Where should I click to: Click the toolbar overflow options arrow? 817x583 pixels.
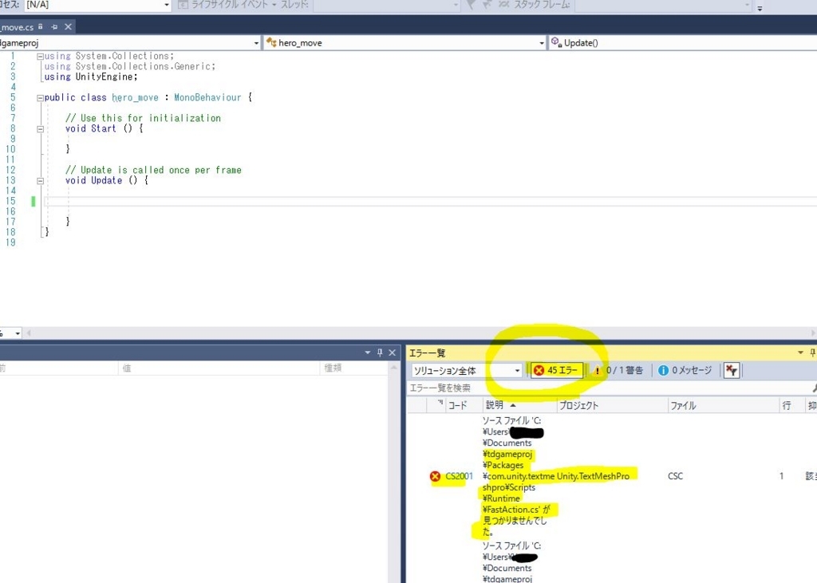(x=760, y=8)
